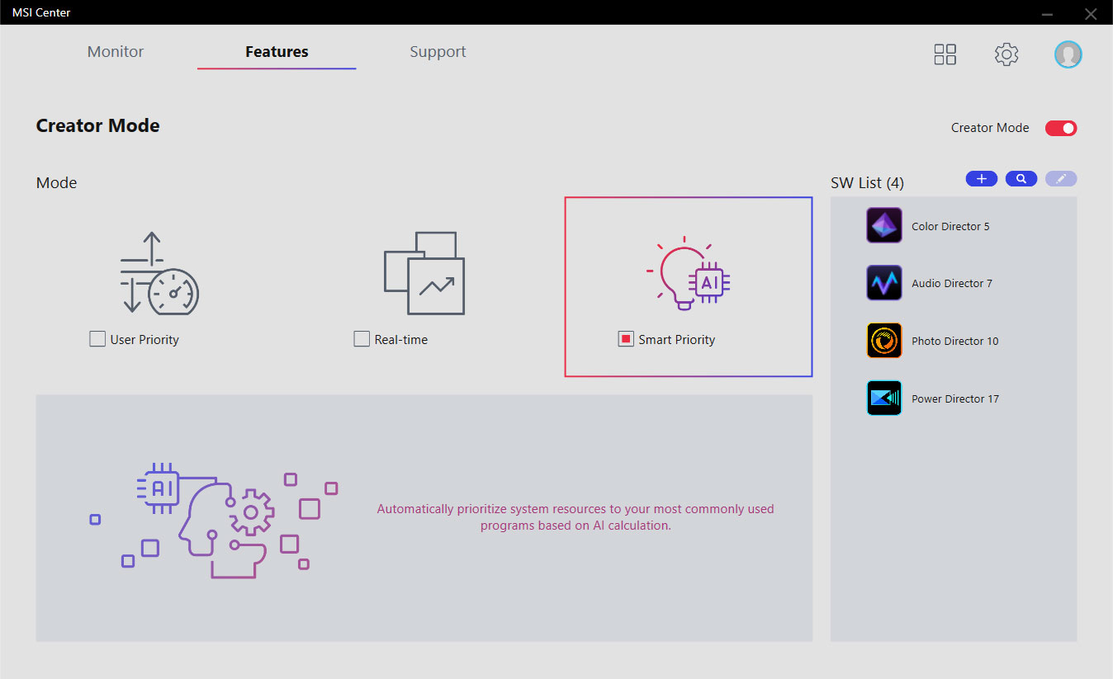1113x679 pixels.
Task: Select the Photo Director 10 app icon
Action: [x=884, y=341]
